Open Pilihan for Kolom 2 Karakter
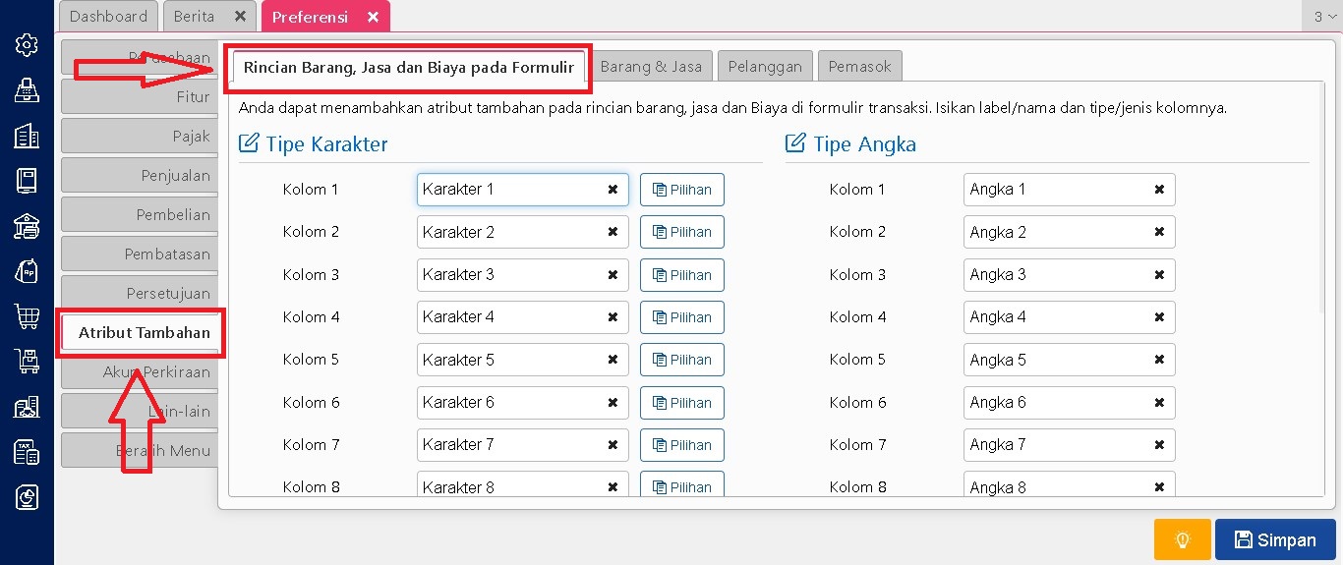Image resolution: width=1343 pixels, height=565 pixels. [x=681, y=233]
